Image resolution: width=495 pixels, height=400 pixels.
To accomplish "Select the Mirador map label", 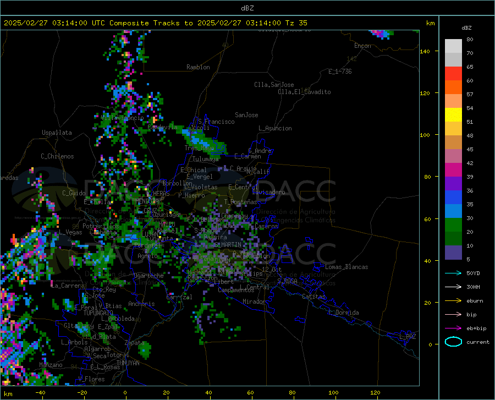I will [x=254, y=302].
